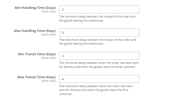
Task: Click into the Max Handling Time (Days) field
Action: point(99,32)
